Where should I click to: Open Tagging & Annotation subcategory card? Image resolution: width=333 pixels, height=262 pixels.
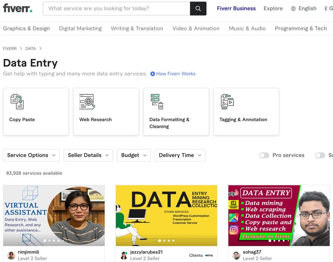click(246, 112)
